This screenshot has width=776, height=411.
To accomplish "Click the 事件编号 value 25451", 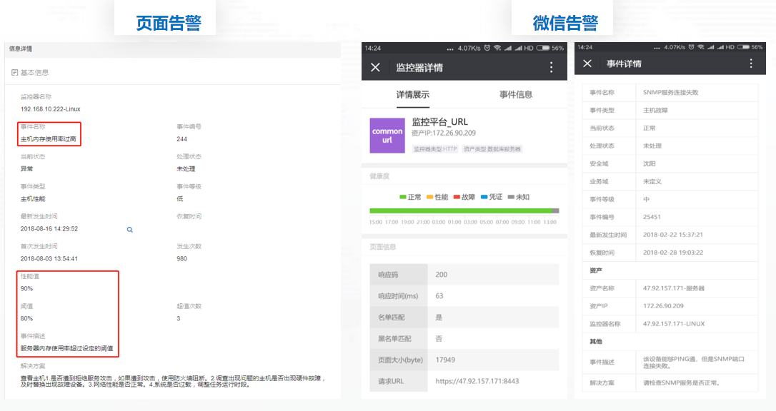I will [x=652, y=217].
